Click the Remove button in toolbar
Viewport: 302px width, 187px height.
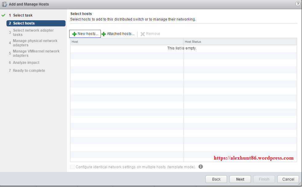click(150, 34)
